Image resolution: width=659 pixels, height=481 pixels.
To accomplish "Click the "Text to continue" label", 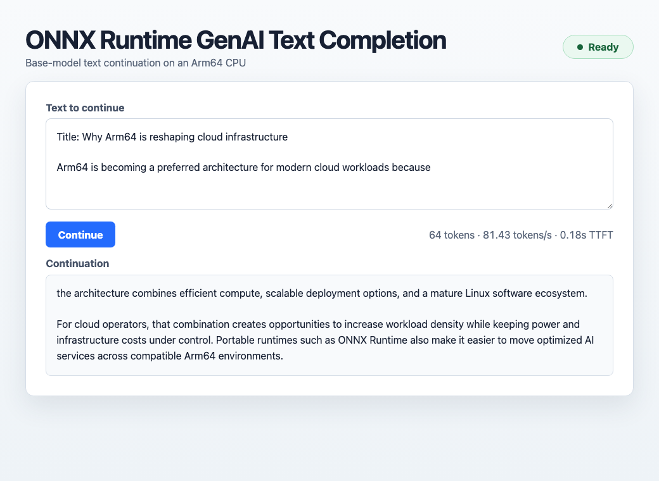I will [x=85, y=108].
